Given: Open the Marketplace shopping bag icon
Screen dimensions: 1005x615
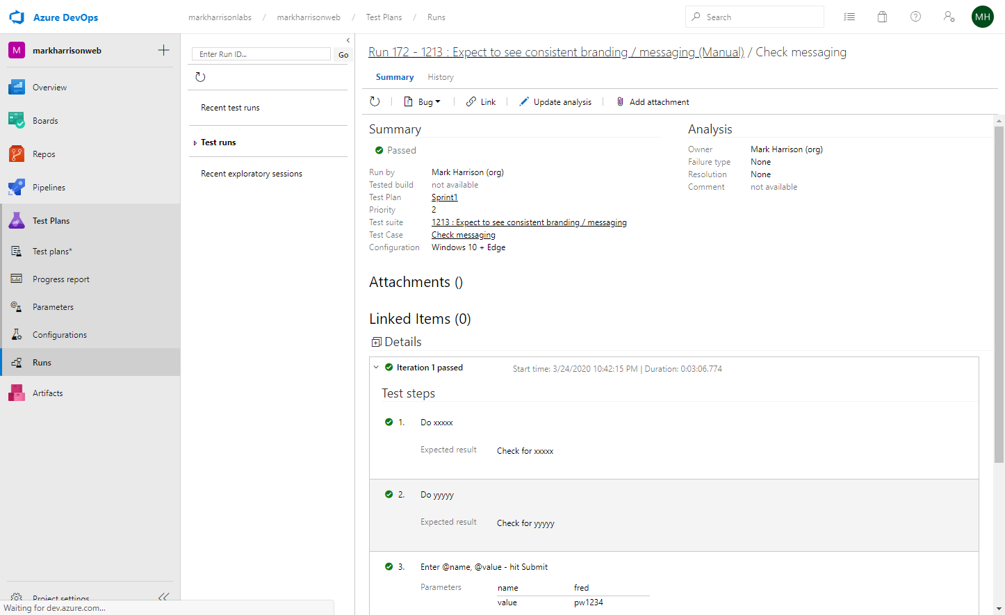Looking at the screenshot, I should [882, 17].
